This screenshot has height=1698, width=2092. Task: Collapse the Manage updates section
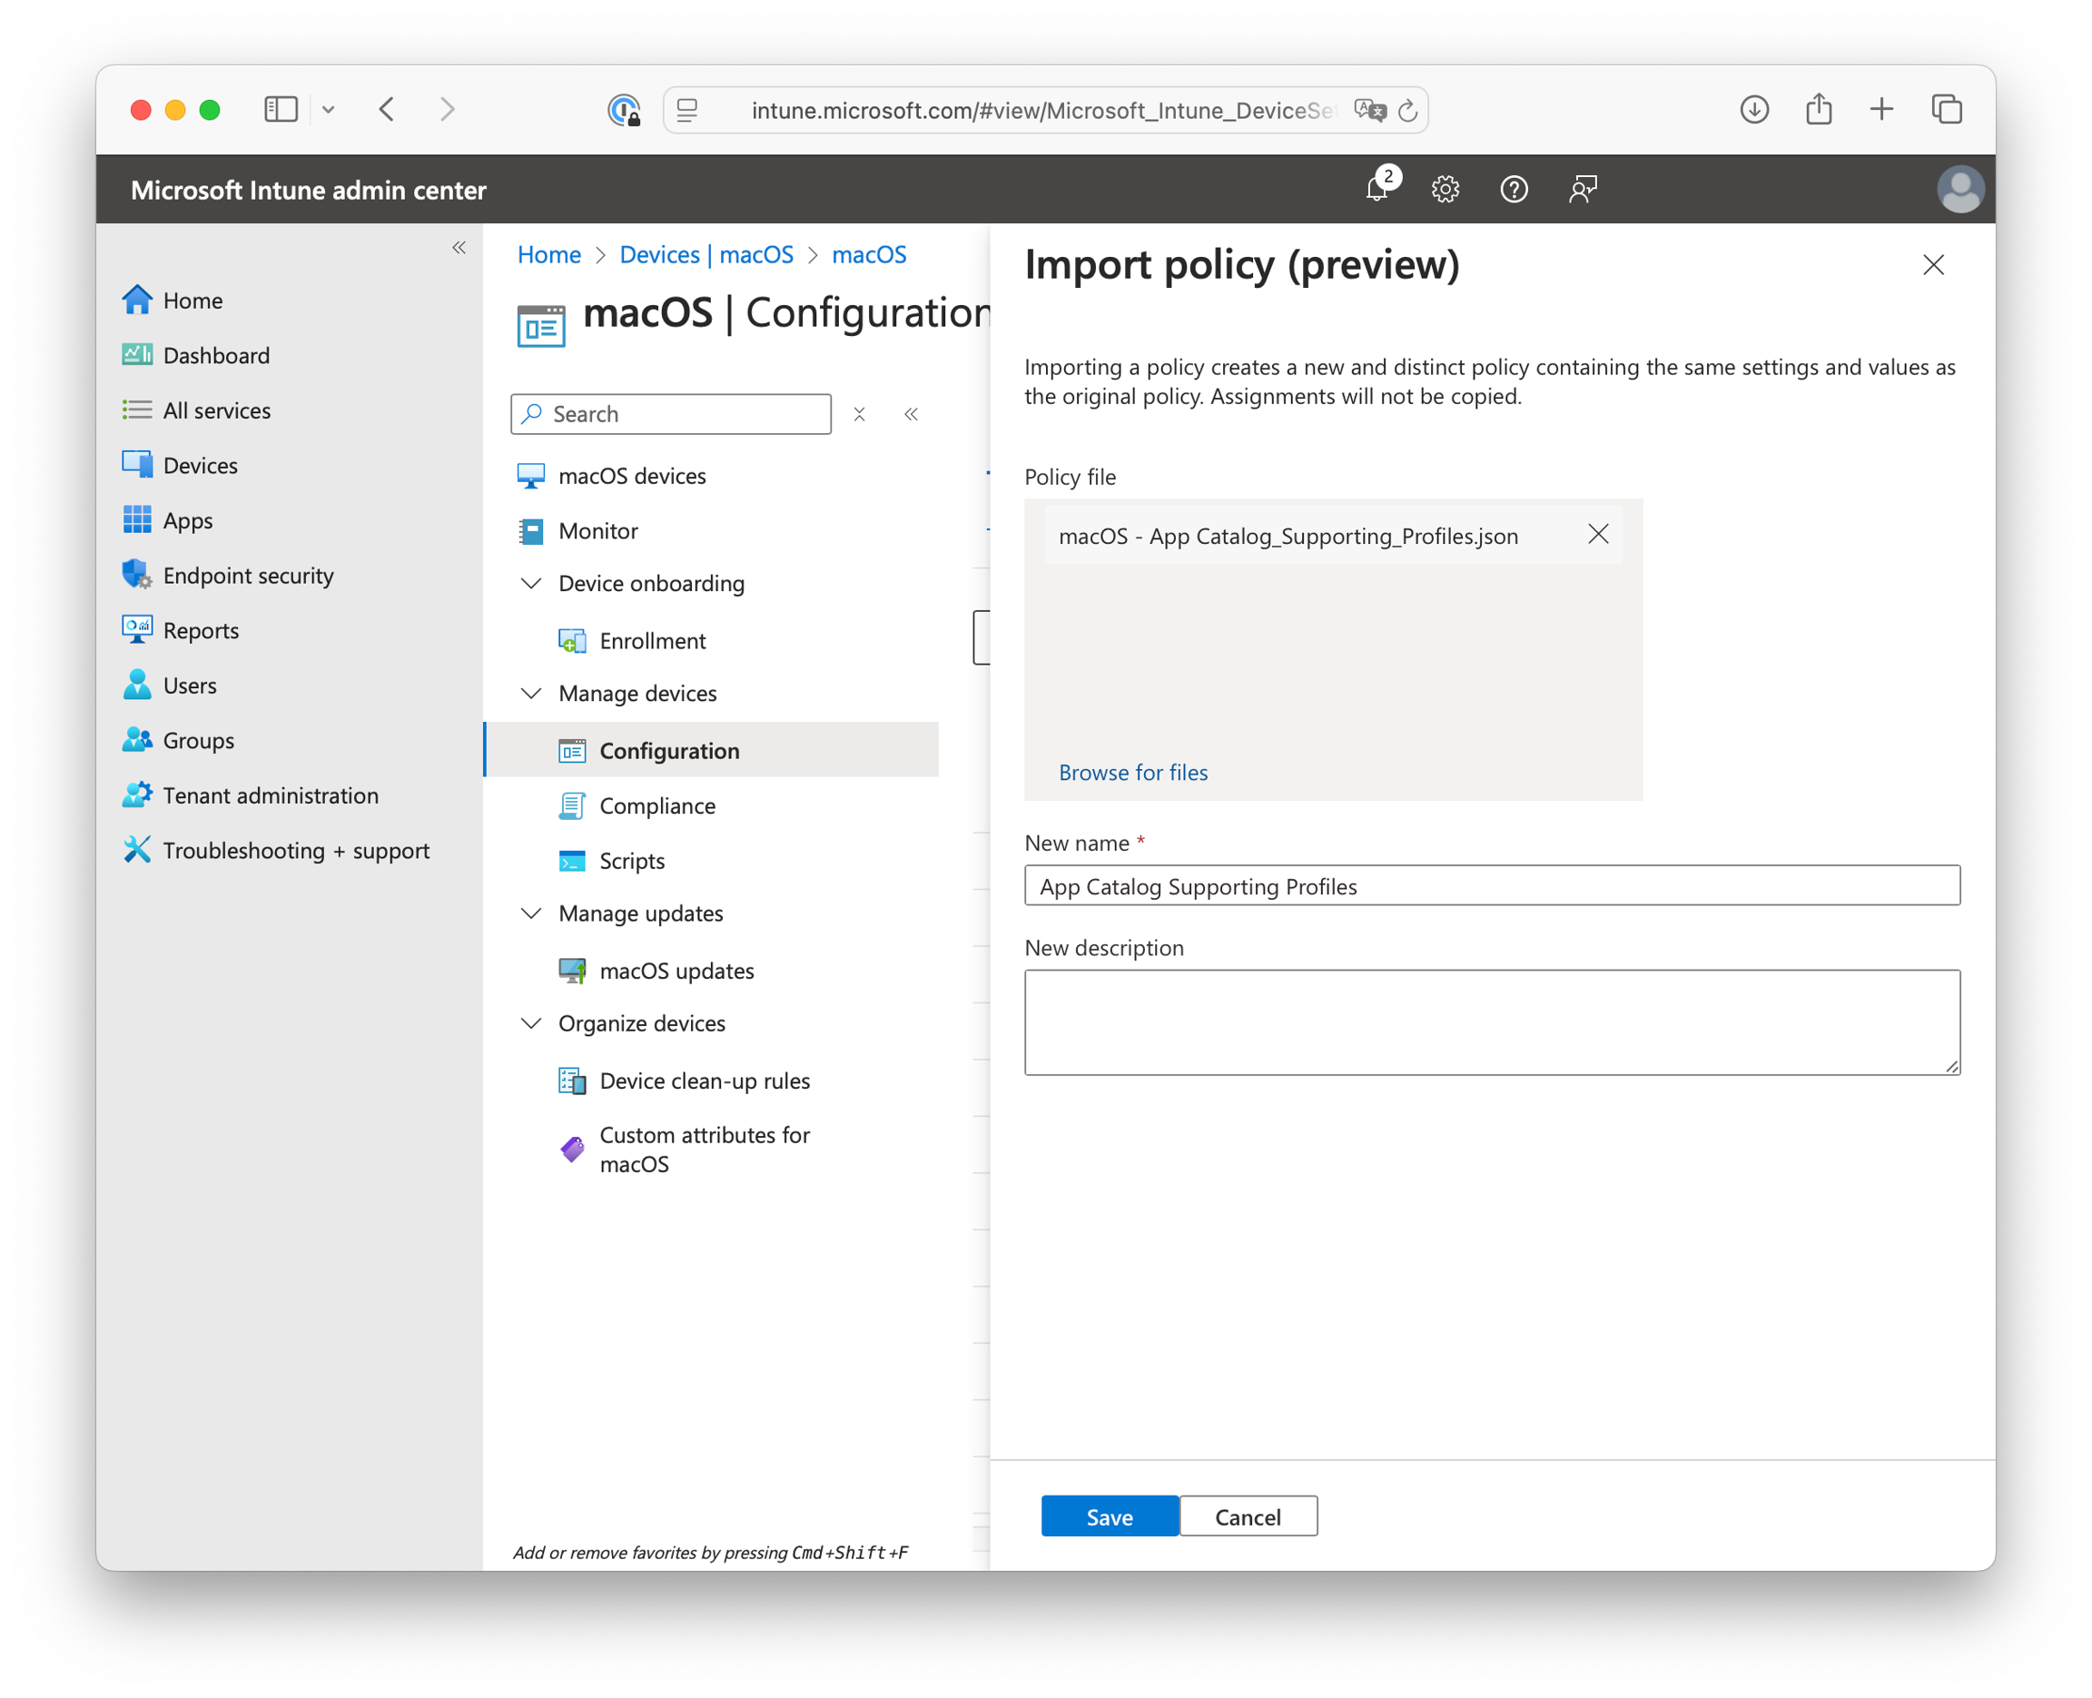pyautogui.click(x=531, y=913)
